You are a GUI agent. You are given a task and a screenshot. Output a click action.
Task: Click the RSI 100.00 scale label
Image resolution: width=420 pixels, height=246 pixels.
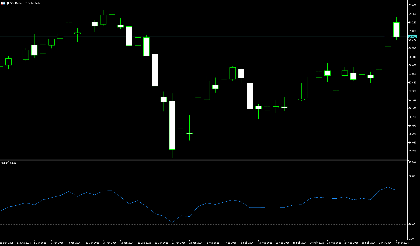point(412,162)
